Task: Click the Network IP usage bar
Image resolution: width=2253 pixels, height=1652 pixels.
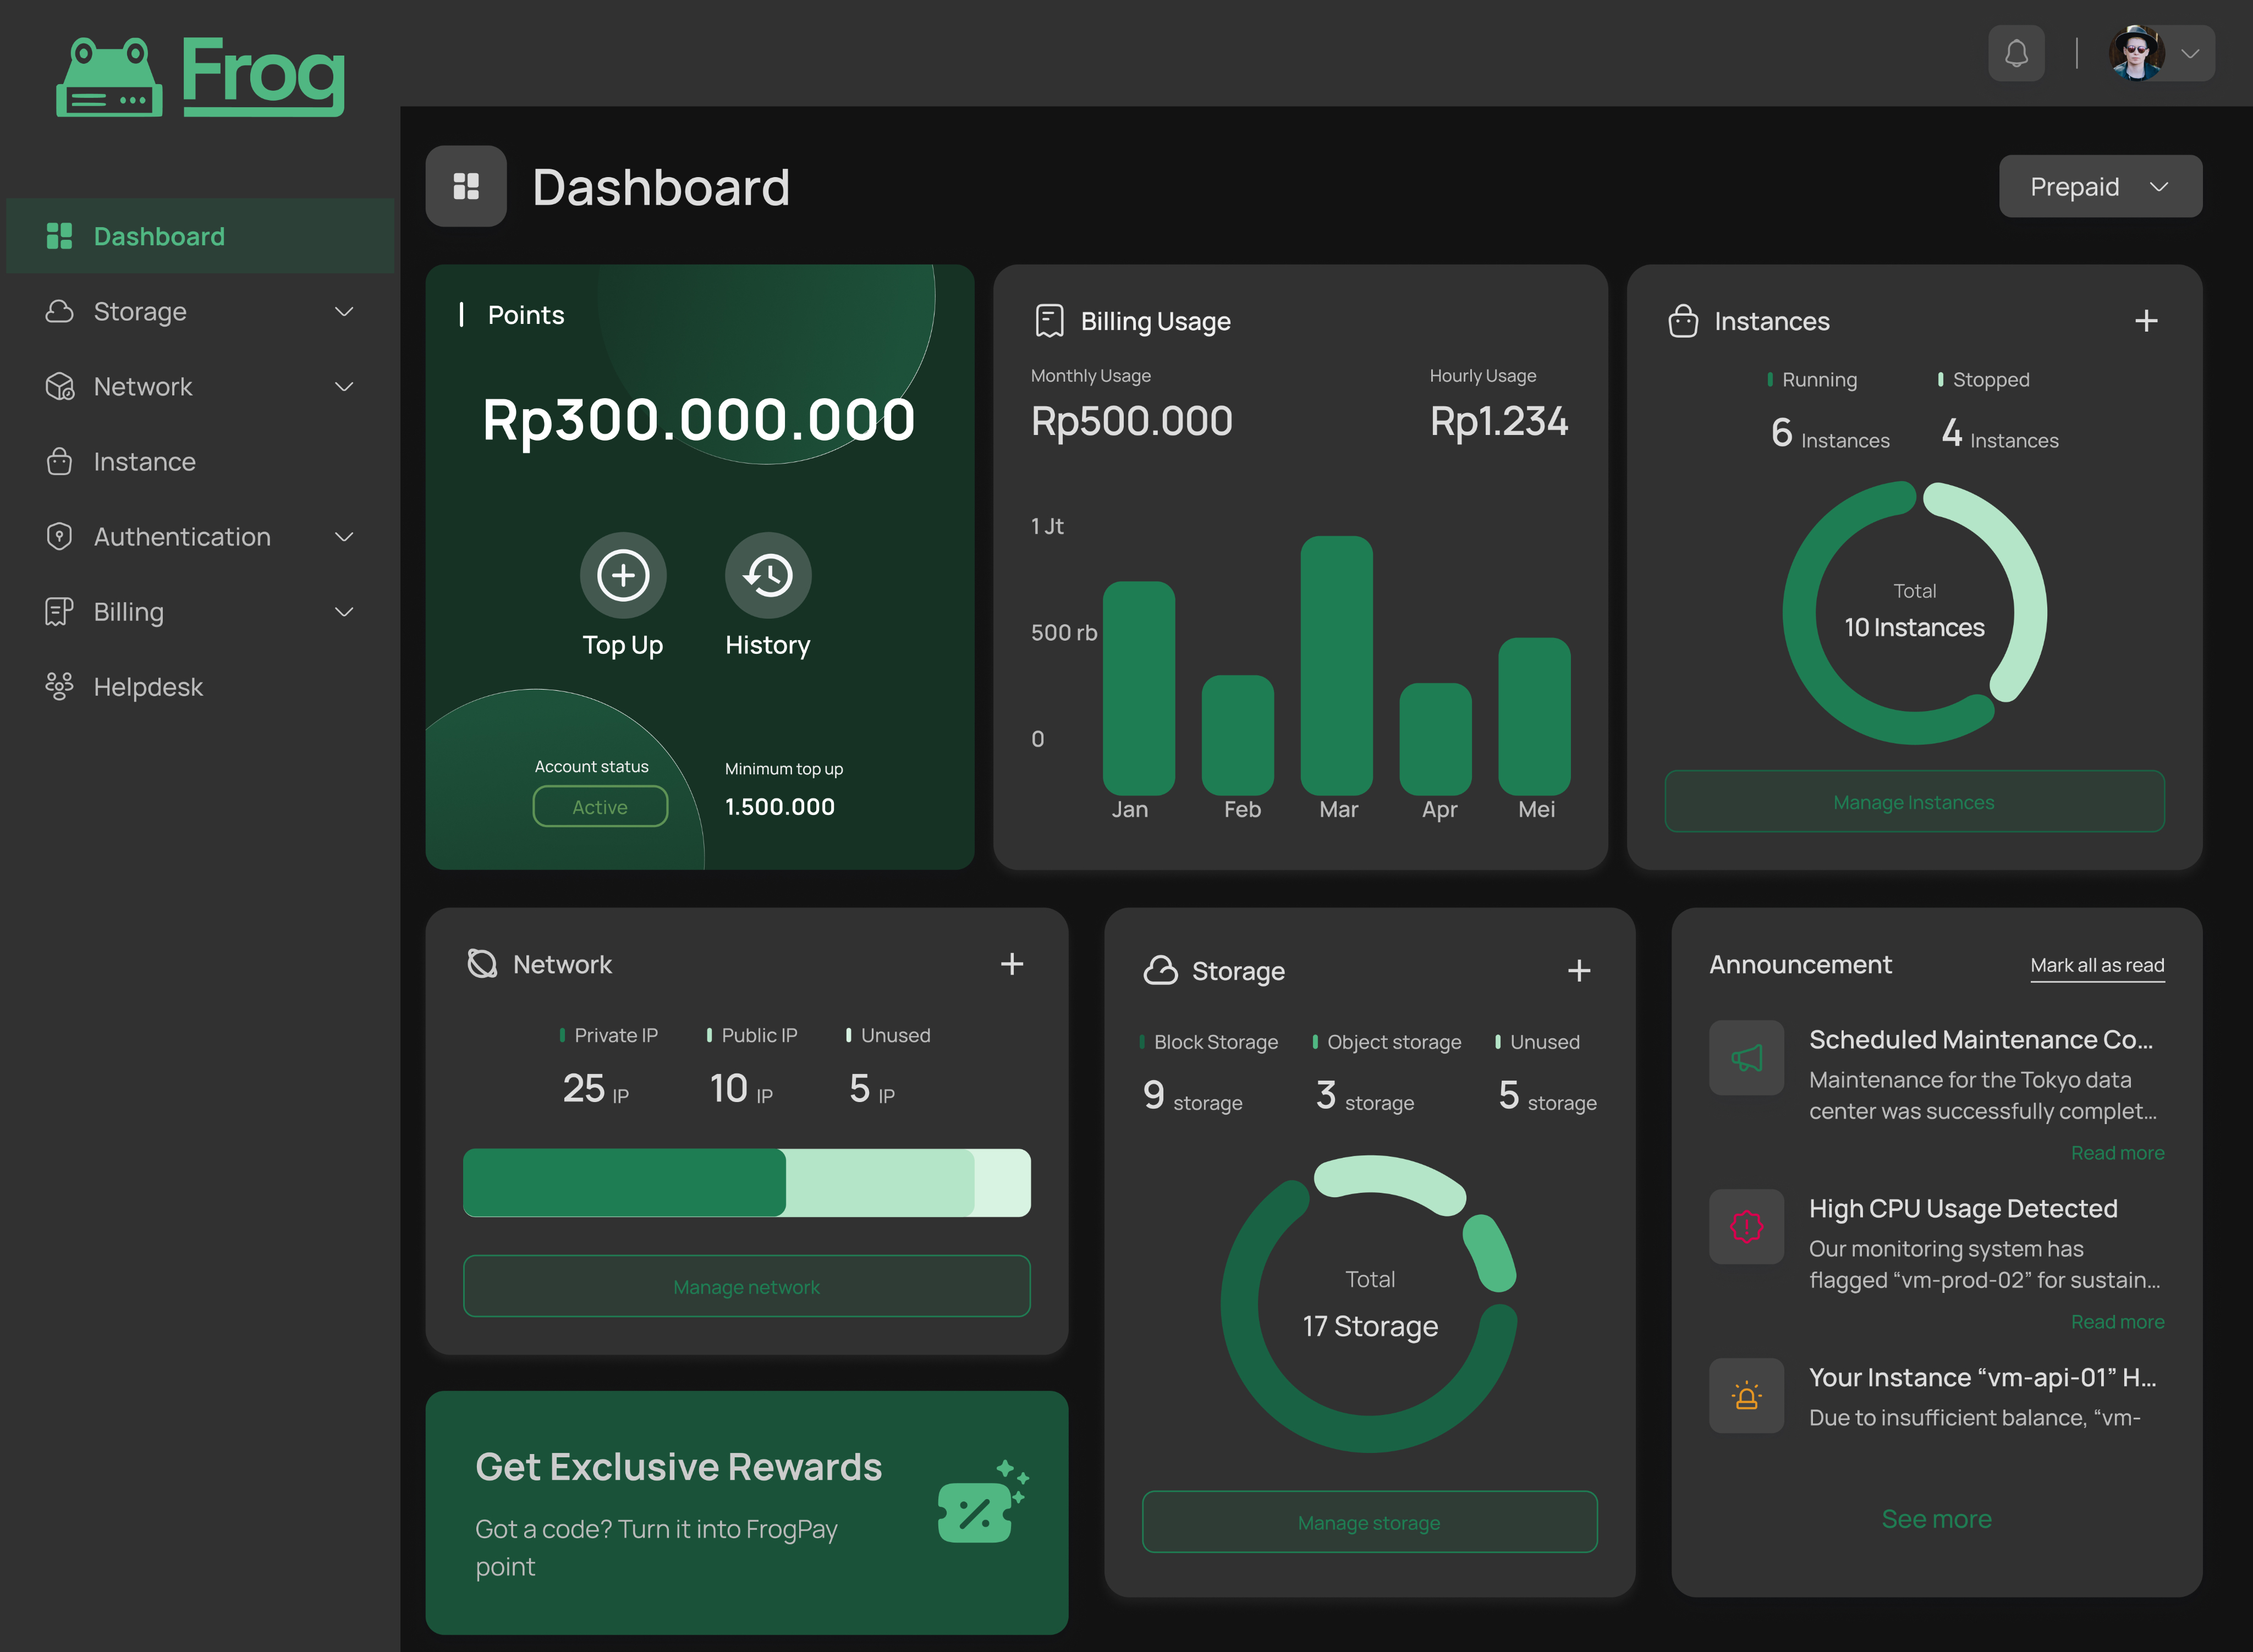Action: pyautogui.click(x=746, y=1183)
